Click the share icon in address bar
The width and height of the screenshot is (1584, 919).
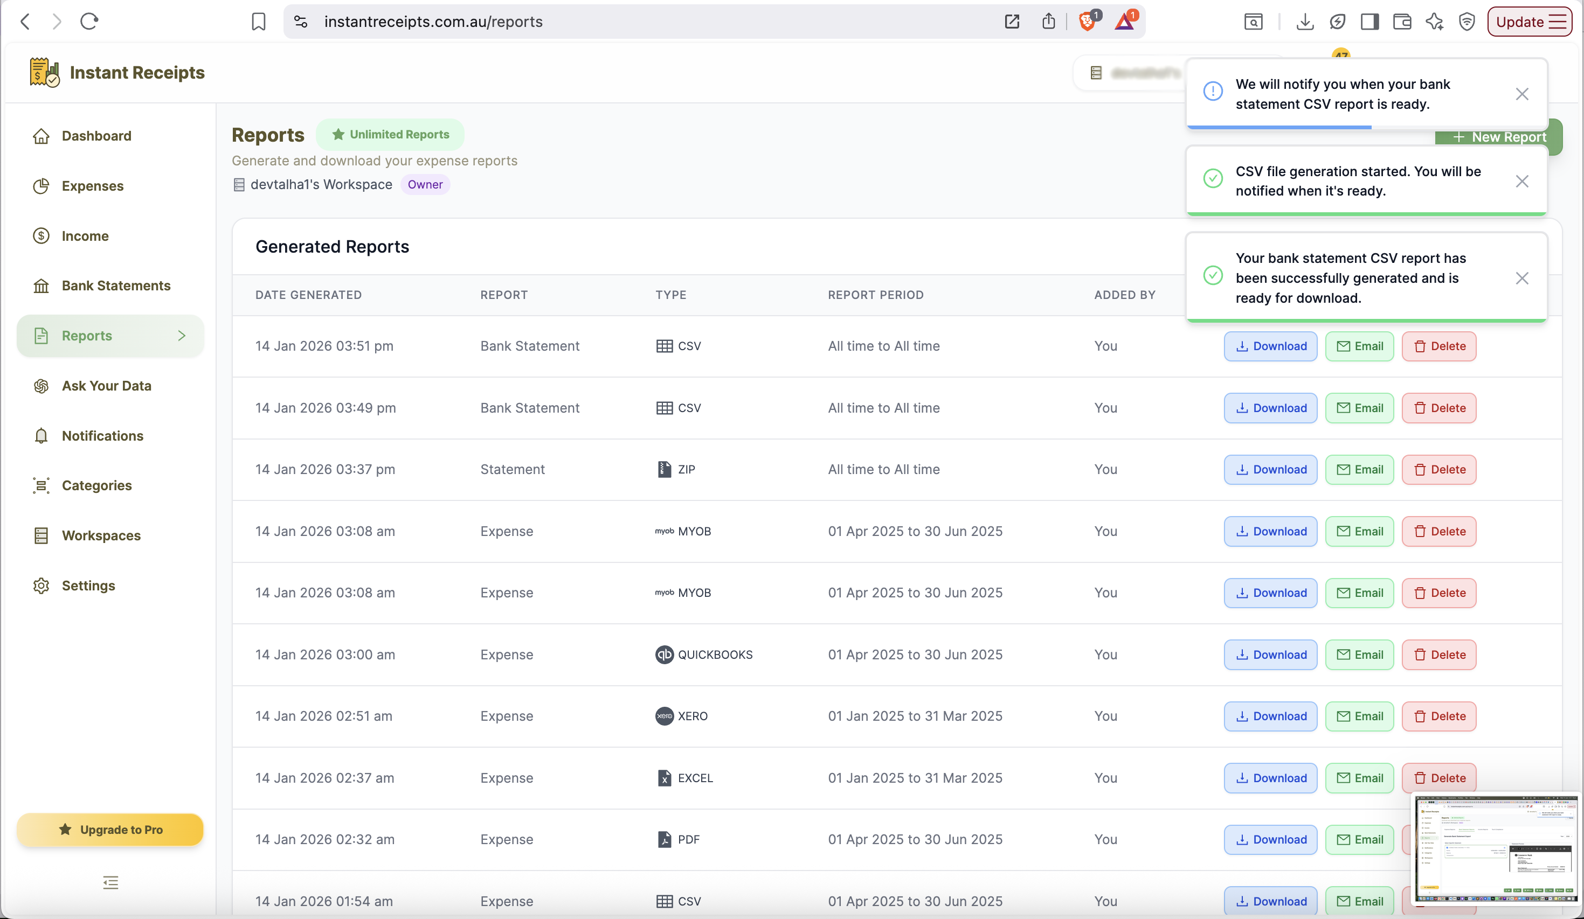(x=1048, y=22)
